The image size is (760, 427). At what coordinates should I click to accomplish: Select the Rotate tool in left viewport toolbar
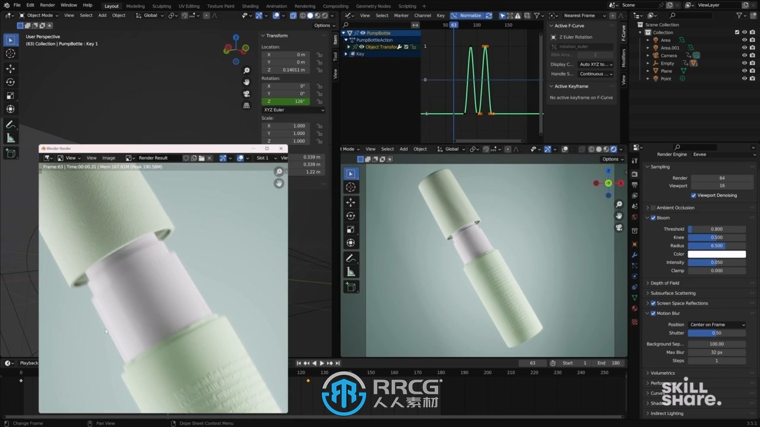(x=11, y=82)
